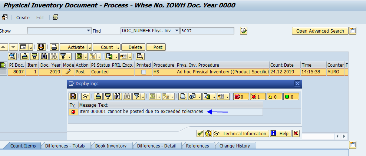Sort descending in Display logs toolbar
Viewport: 366px width, 156px height.
click(108, 96)
